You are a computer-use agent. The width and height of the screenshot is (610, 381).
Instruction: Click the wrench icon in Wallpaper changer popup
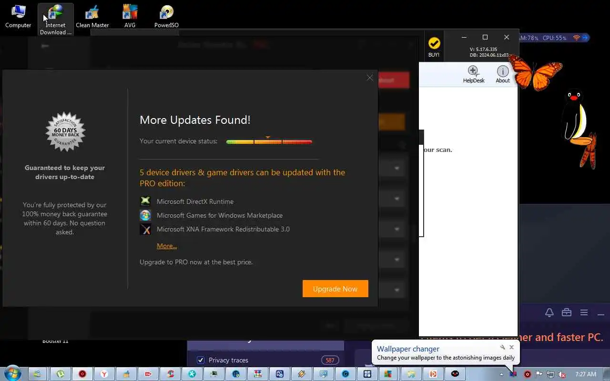point(502,347)
